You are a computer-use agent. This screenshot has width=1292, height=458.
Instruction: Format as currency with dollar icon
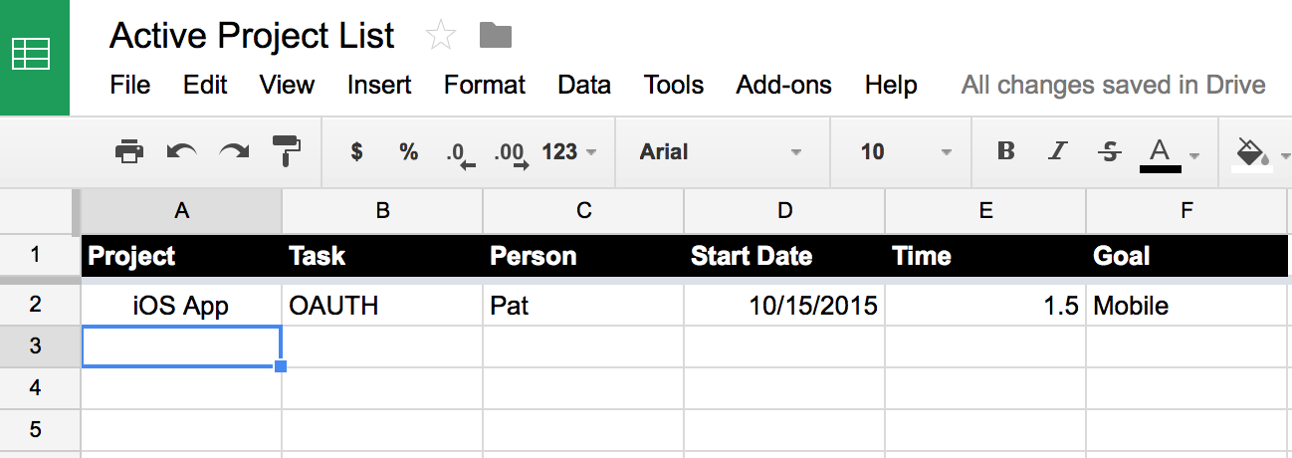click(x=357, y=152)
